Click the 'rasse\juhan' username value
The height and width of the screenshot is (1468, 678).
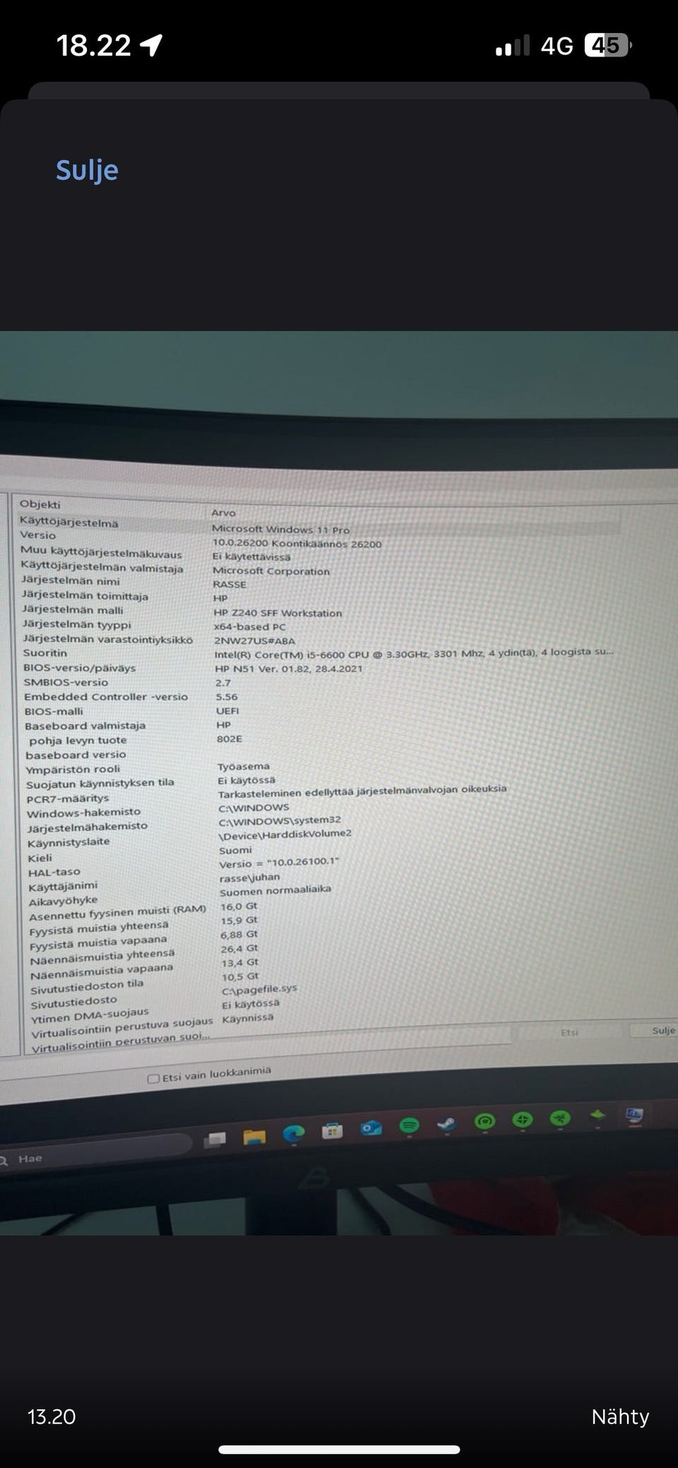pyautogui.click(x=249, y=877)
